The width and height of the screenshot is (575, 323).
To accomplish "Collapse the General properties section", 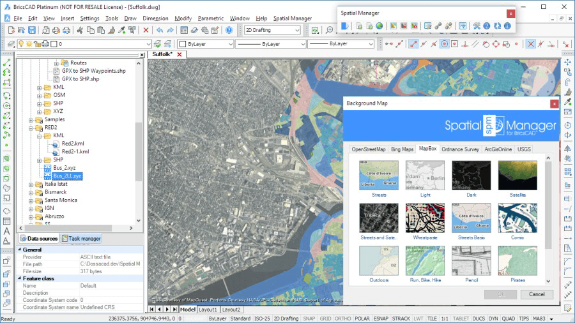I will click(20, 250).
